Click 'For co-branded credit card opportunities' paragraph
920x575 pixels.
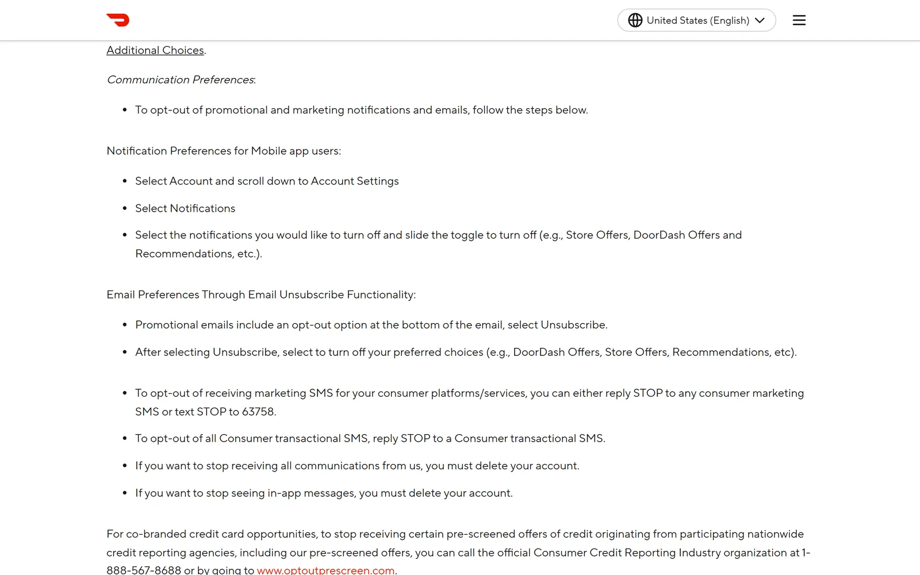[458, 552]
